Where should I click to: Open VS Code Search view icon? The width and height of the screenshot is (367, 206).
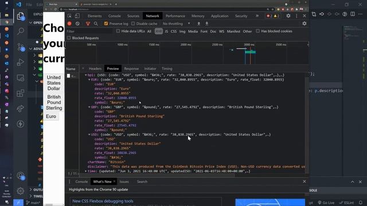(x=21, y=31)
